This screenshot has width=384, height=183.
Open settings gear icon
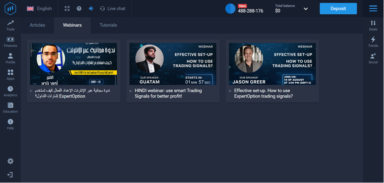(x=10, y=161)
